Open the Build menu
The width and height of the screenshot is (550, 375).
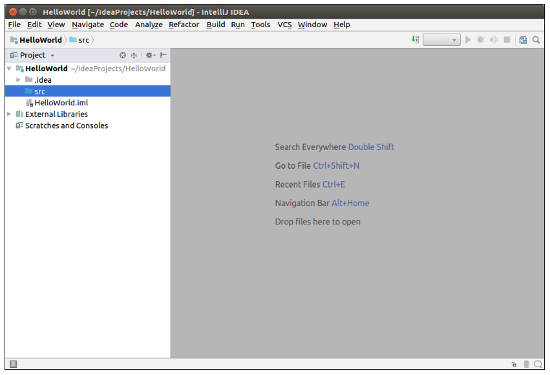click(x=216, y=25)
